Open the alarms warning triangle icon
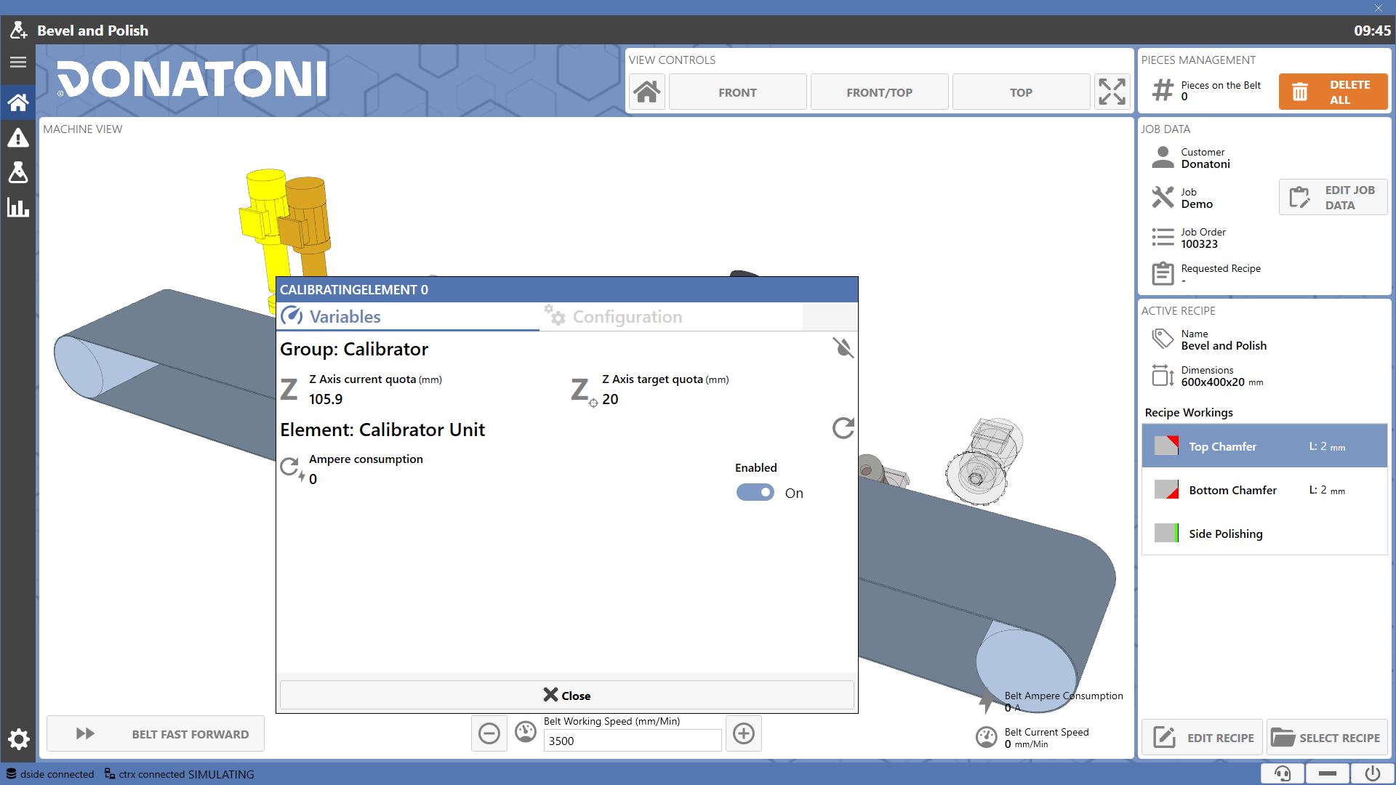Viewport: 1396px width, 785px height. (18, 137)
